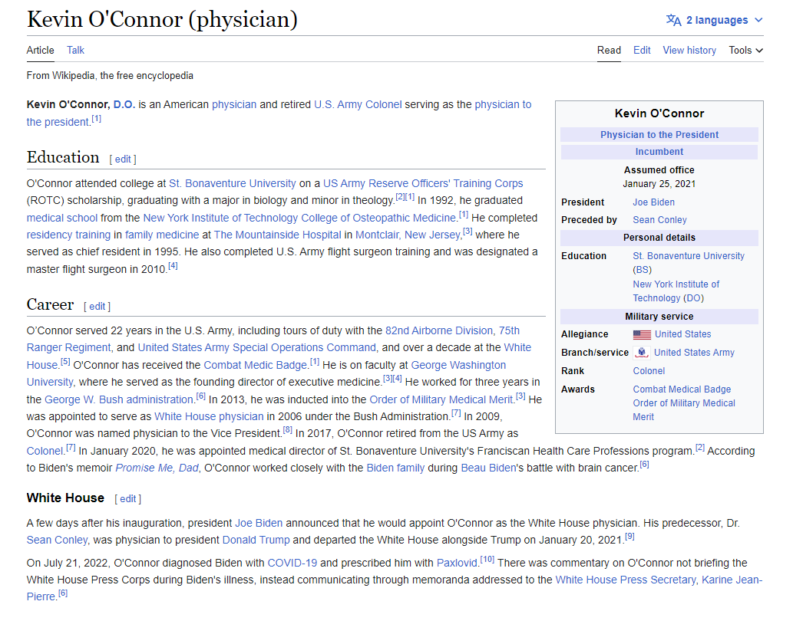Image resolution: width=793 pixels, height=621 pixels.
Task: Follow the residency training link
Action: click(x=68, y=235)
